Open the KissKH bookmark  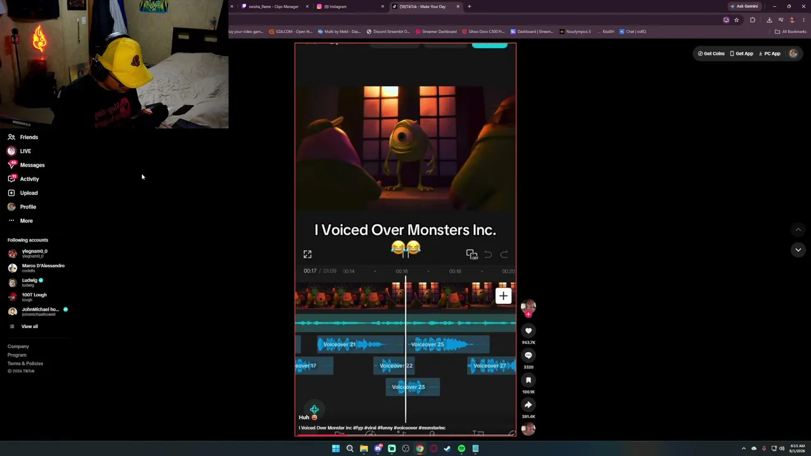(606, 32)
